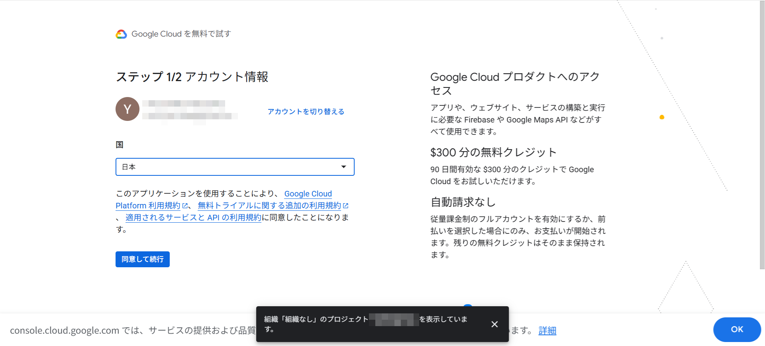This screenshot has height=346, width=765.
Task: Open 無料トライアルに関する追加の利用規約 link
Action: tap(269, 206)
